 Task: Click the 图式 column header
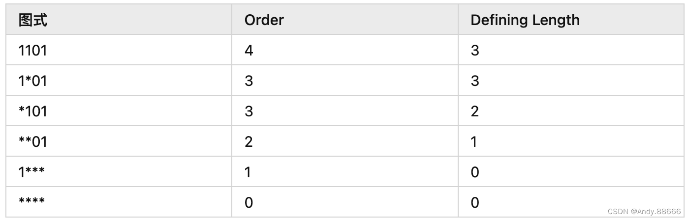33,20
